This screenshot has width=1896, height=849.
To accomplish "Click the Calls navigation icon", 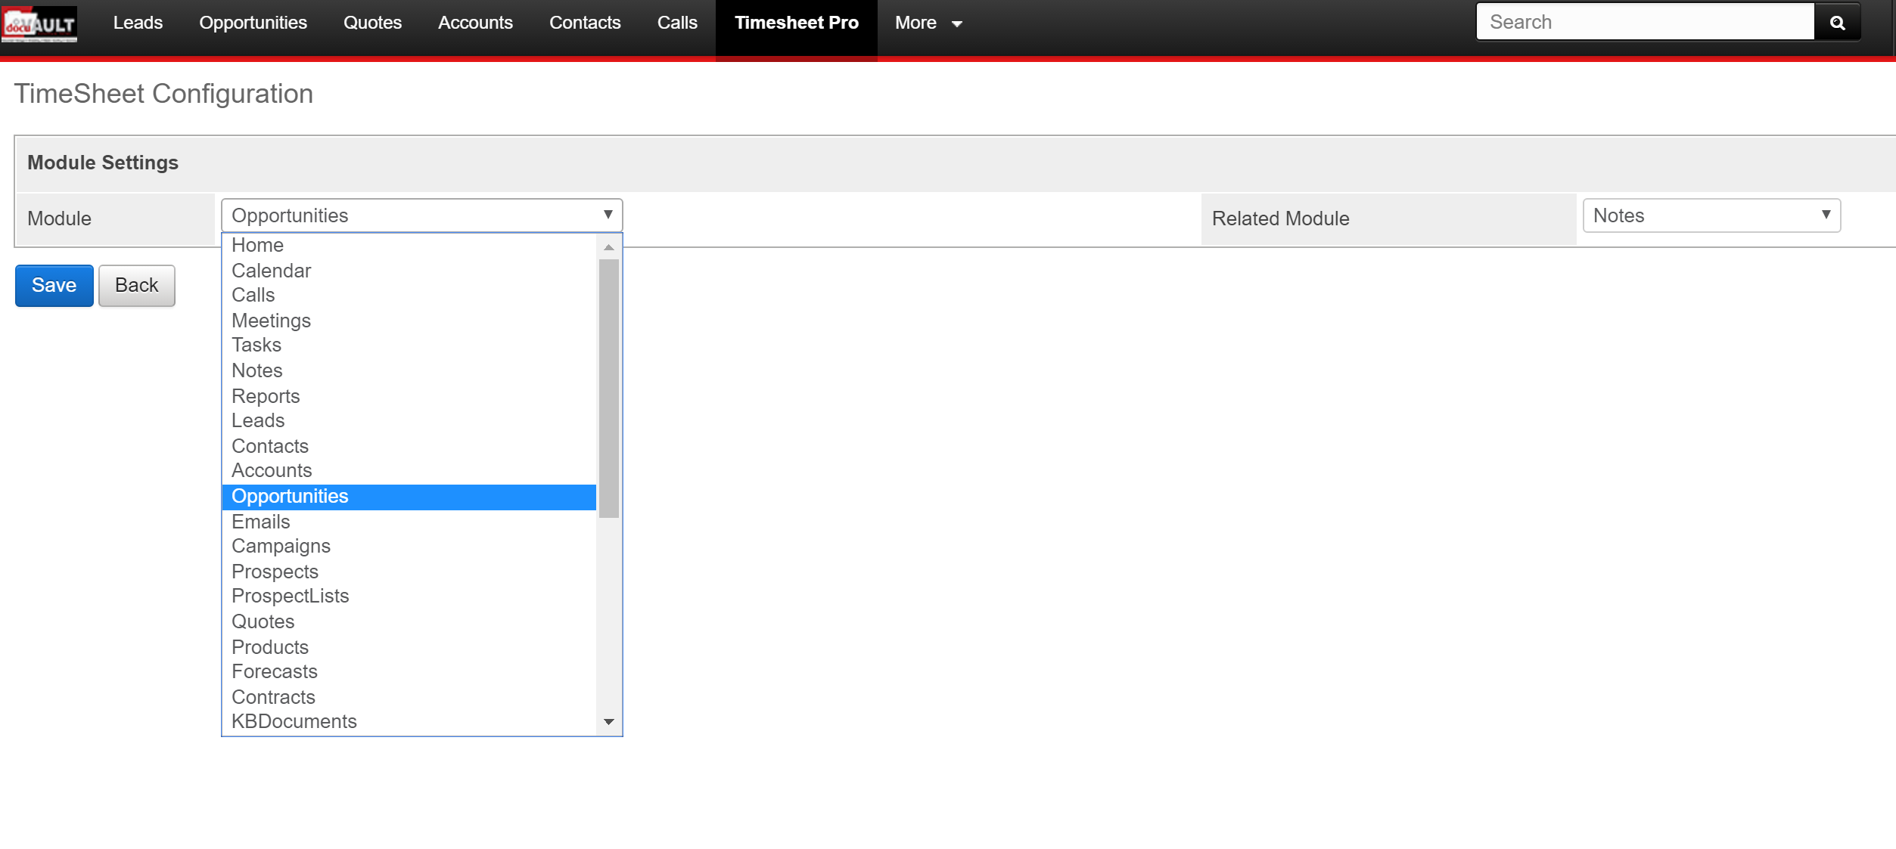I will pyautogui.click(x=675, y=23).
